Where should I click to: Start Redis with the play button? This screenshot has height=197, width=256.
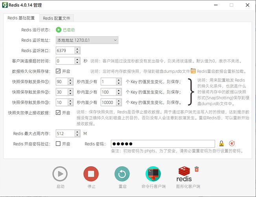coord(60,174)
